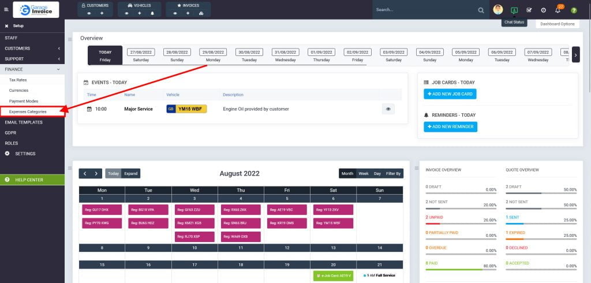Click the eye icon under Invoices
This screenshot has height=283, width=591.
coord(175,13)
